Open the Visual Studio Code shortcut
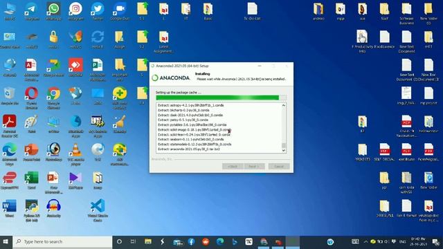443x249 pixels. click(x=98, y=210)
